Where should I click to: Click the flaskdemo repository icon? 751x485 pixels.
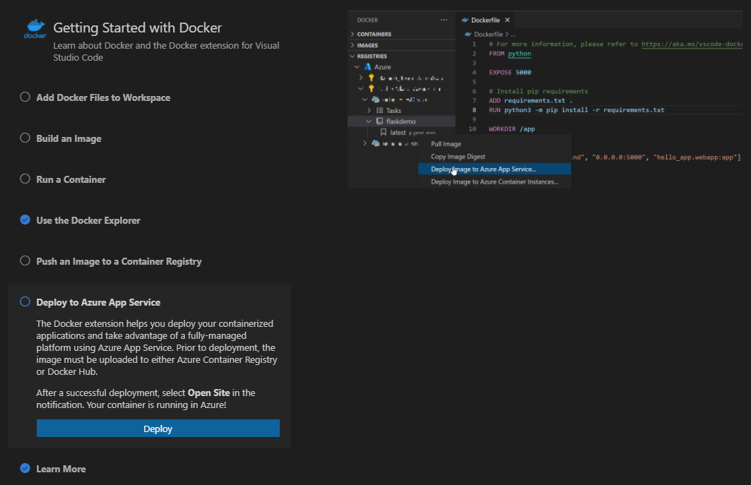tap(380, 121)
